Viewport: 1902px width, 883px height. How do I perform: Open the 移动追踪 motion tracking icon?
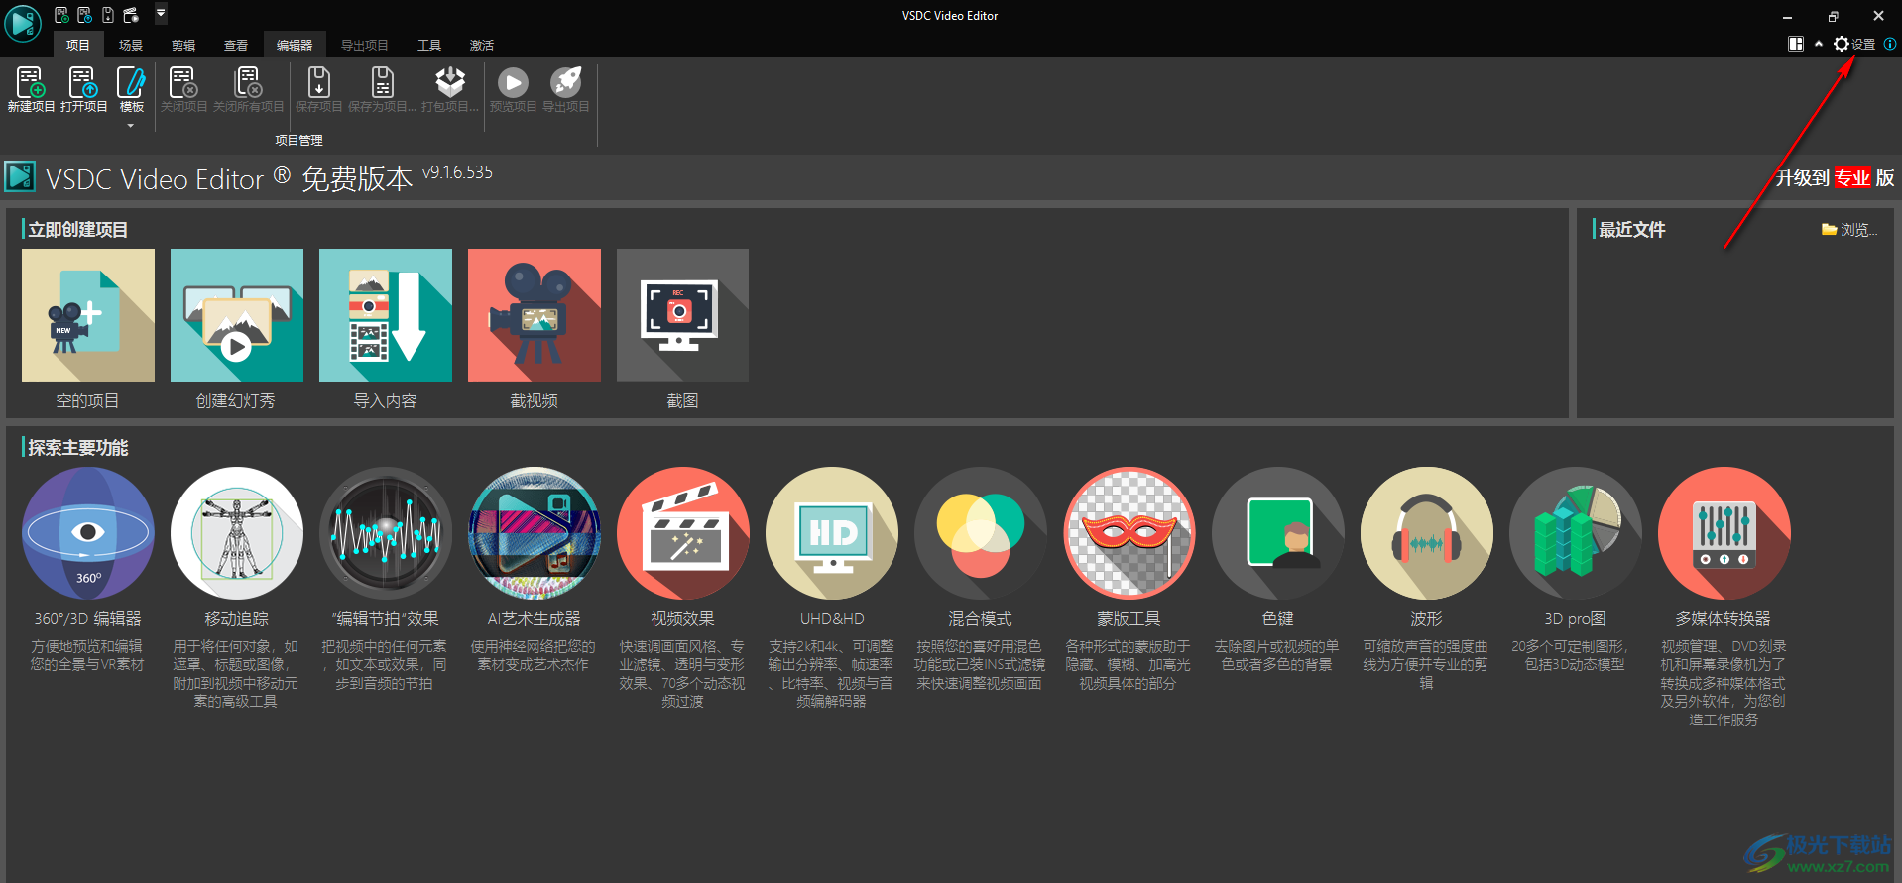tap(237, 533)
